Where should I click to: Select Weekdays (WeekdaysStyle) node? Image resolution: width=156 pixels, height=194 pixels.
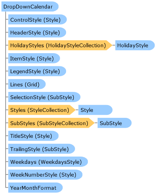coord(48,162)
